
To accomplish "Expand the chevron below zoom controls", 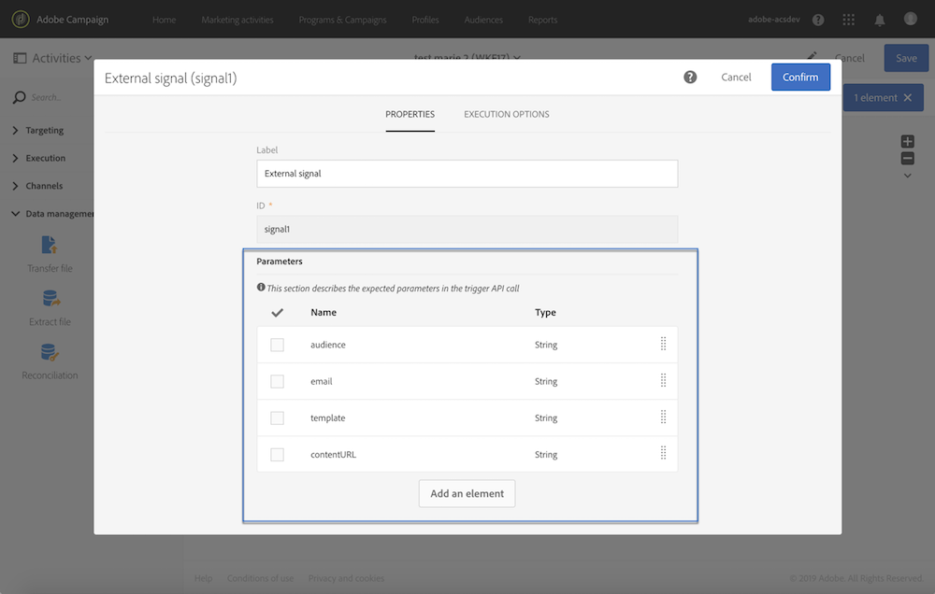I will 908,176.
